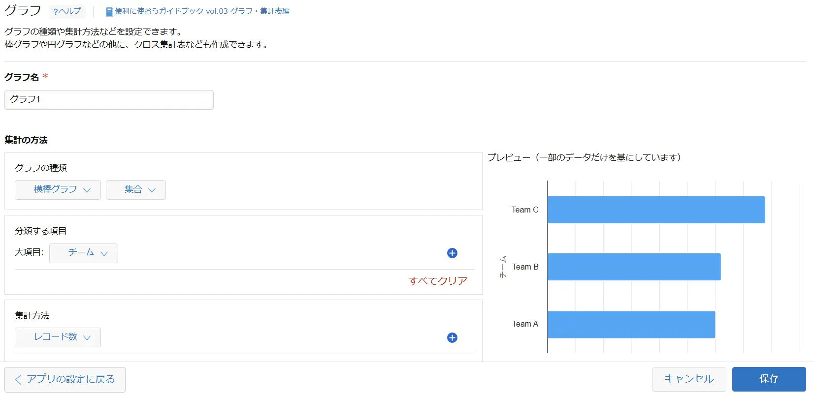The height and width of the screenshot is (395, 814).
Task: Add another category item with plus icon
Action: 452,253
